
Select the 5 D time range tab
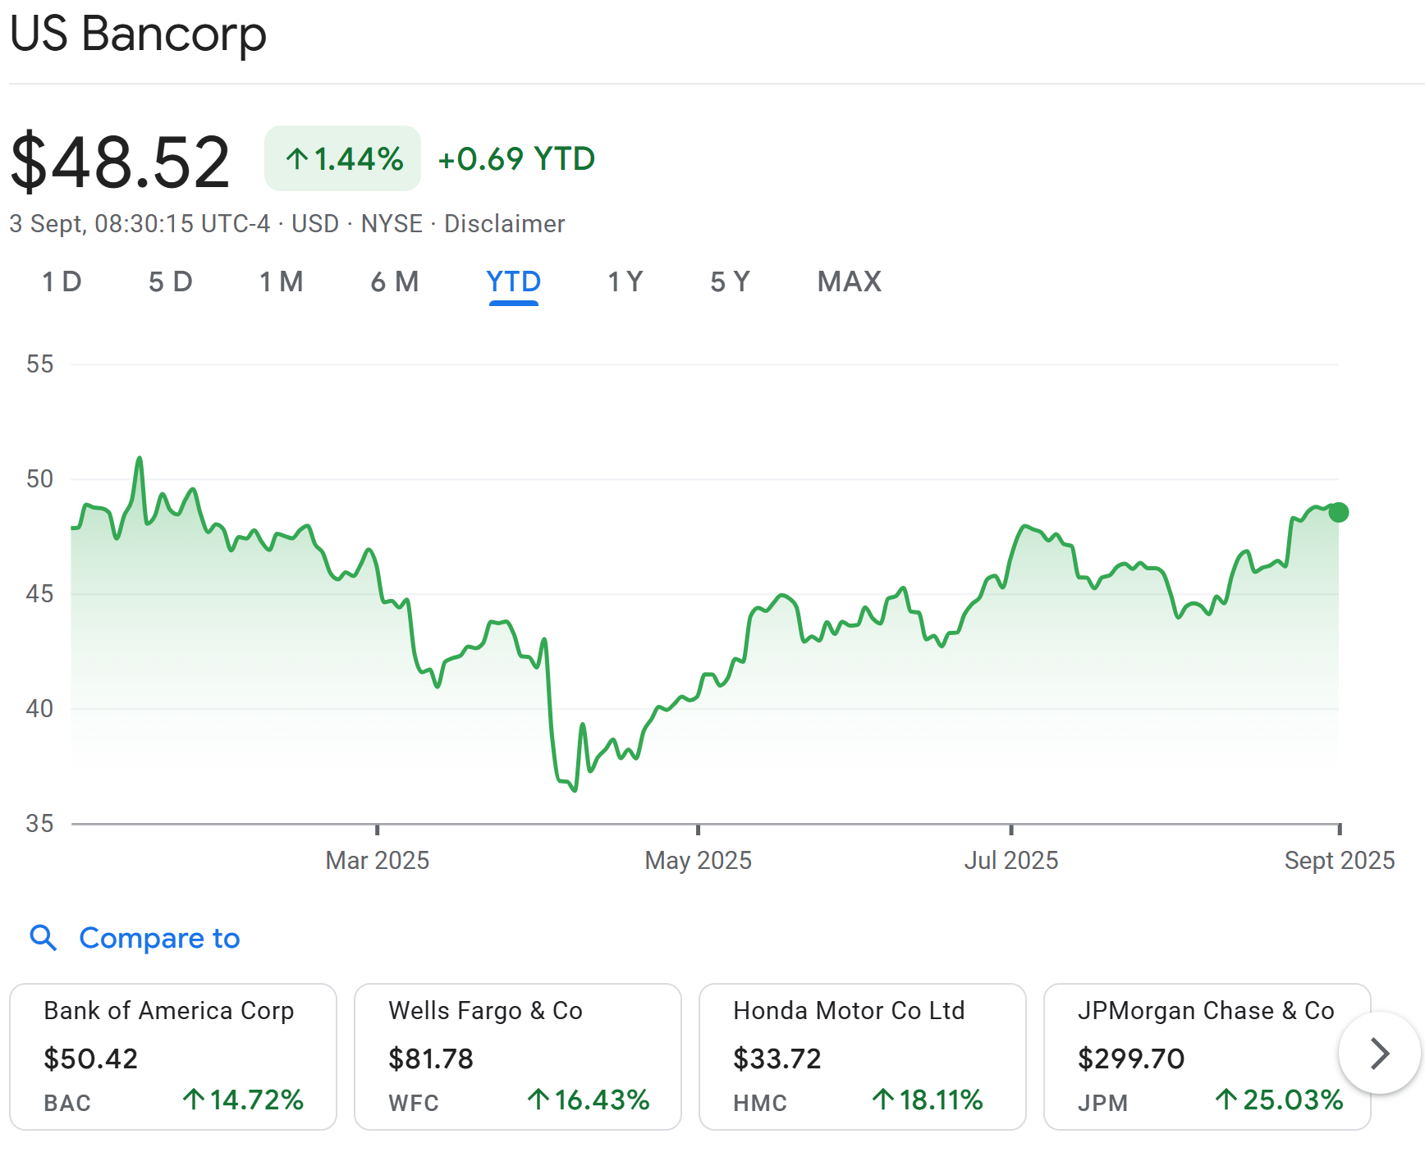click(x=170, y=282)
